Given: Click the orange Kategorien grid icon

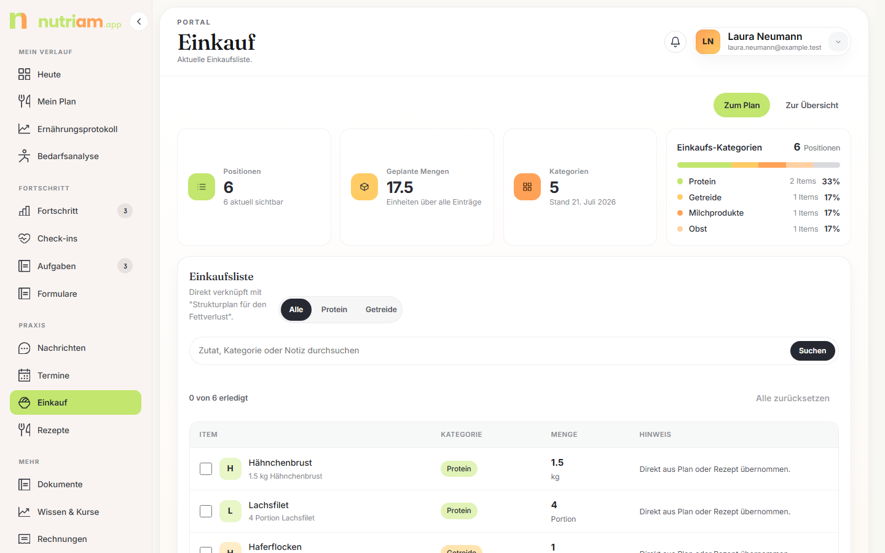Looking at the screenshot, I should pos(527,187).
